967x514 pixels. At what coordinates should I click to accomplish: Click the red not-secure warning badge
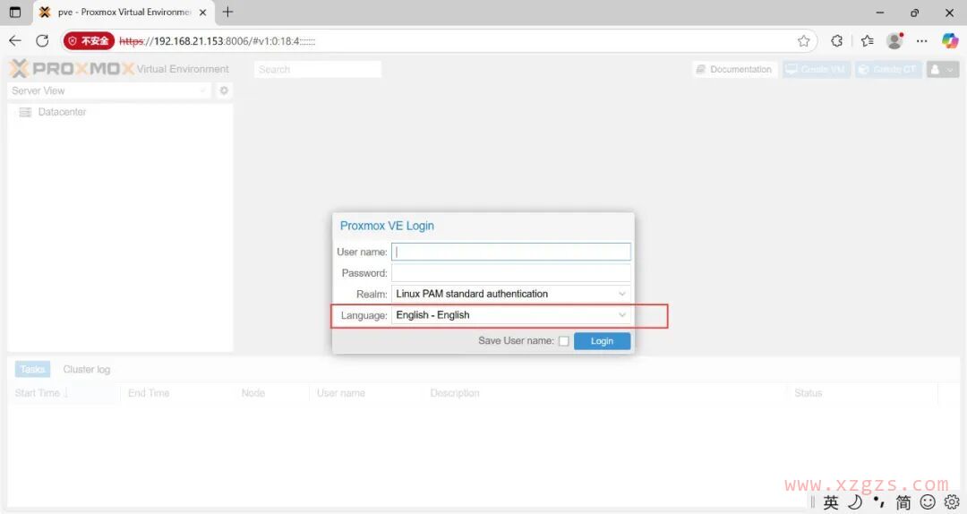89,41
